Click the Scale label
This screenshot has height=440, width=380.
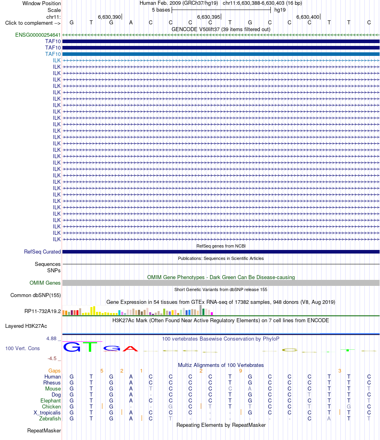tap(54, 10)
